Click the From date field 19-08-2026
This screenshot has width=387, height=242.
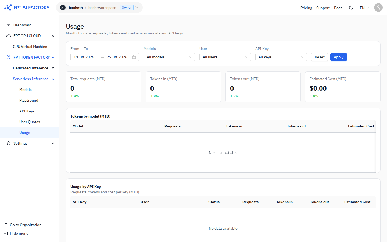tap(84, 57)
